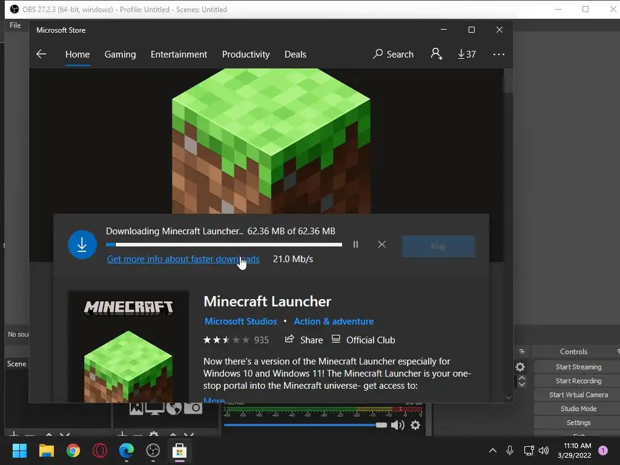Screen dimensions: 620x465
Task: Show hidden system tray icons
Action: [493, 450]
